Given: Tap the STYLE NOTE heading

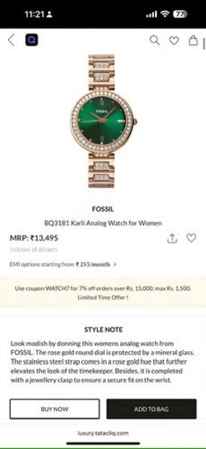Looking at the screenshot, I should click(x=103, y=330).
